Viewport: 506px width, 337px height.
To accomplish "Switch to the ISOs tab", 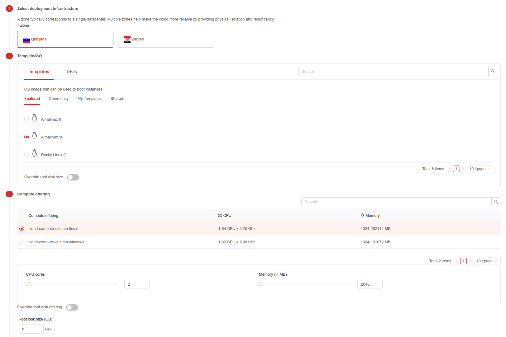I will 72,72.
